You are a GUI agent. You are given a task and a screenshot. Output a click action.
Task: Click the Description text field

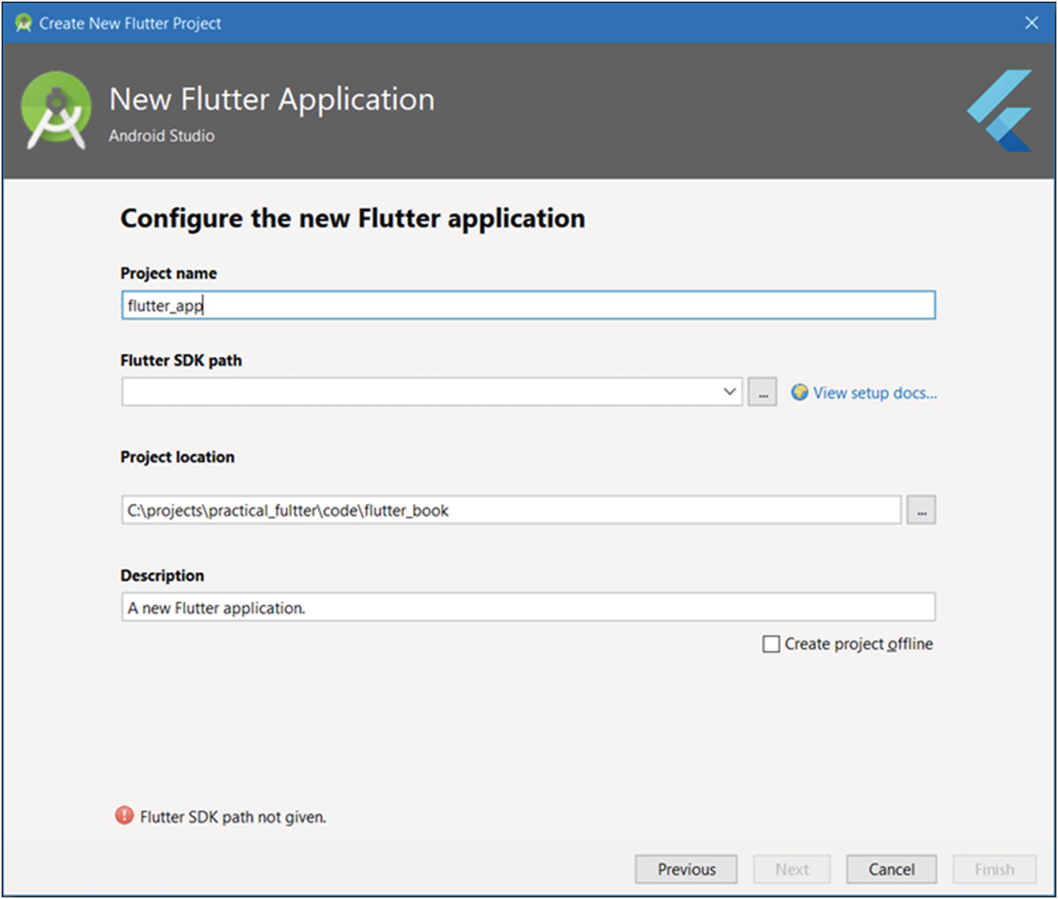tap(528, 607)
